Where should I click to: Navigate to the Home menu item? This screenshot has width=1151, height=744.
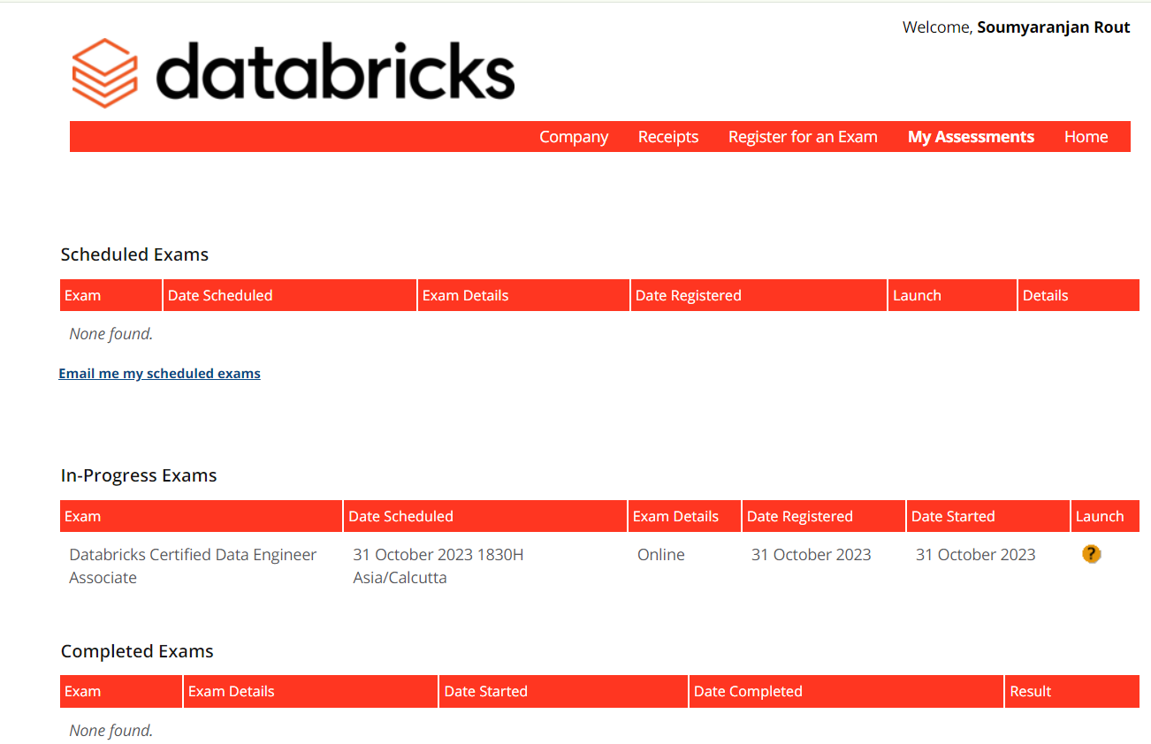[x=1086, y=137]
